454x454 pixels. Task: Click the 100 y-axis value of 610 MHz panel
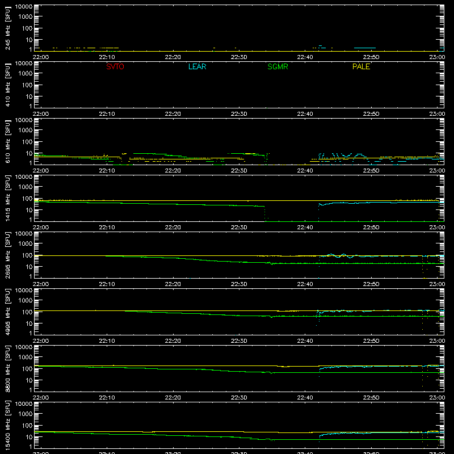pos(27,142)
